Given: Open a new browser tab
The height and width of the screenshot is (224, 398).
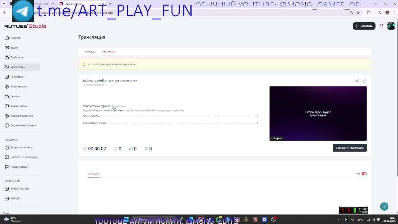Looking at the screenshot, I should 110,4.
